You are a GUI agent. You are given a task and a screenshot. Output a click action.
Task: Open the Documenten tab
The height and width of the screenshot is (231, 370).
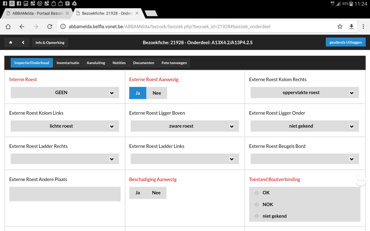[144, 63]
